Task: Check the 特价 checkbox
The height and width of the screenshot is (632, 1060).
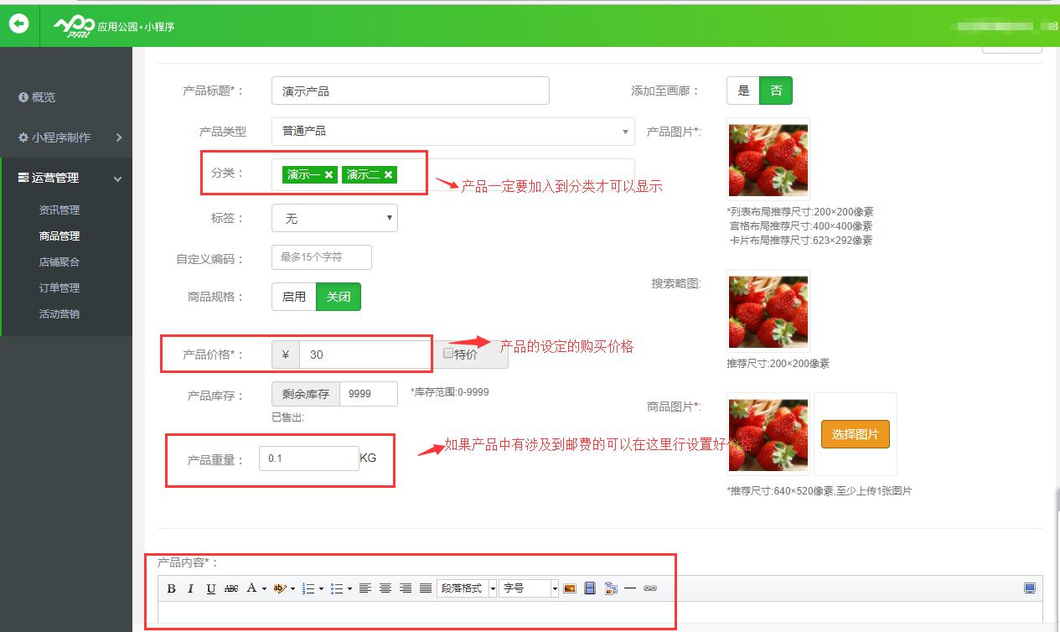Action: pos(448,353)
